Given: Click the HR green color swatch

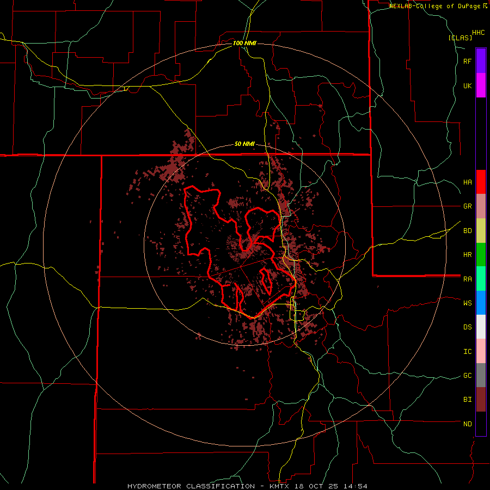Looking at the screenshot, I should (481, 255).
